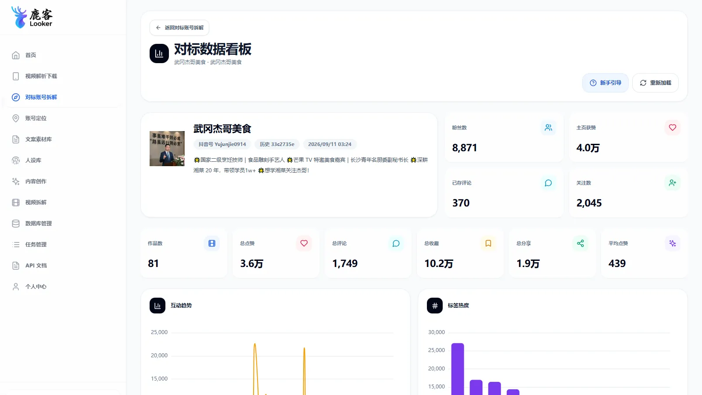702x395 pixels.
Task: Click the 抖音号 Yujunjie0914 tag
Action: click(x=222, y=144)
